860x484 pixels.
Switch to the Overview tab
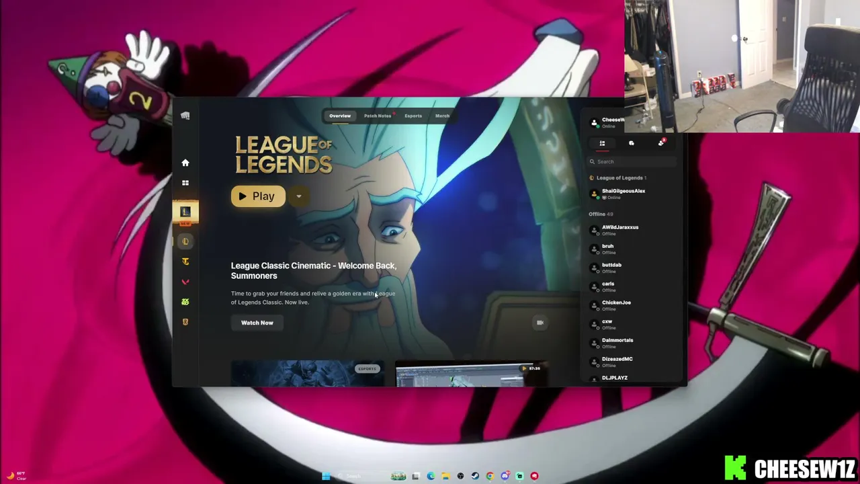pyautogui.click(x=340, y=116)
